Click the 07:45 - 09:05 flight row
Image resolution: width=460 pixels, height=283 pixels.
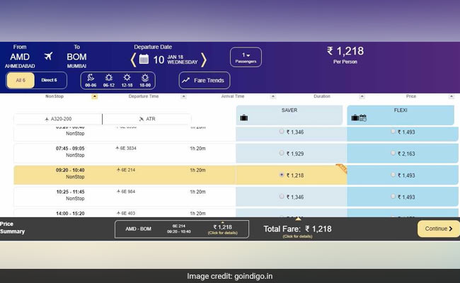[125, 153]
